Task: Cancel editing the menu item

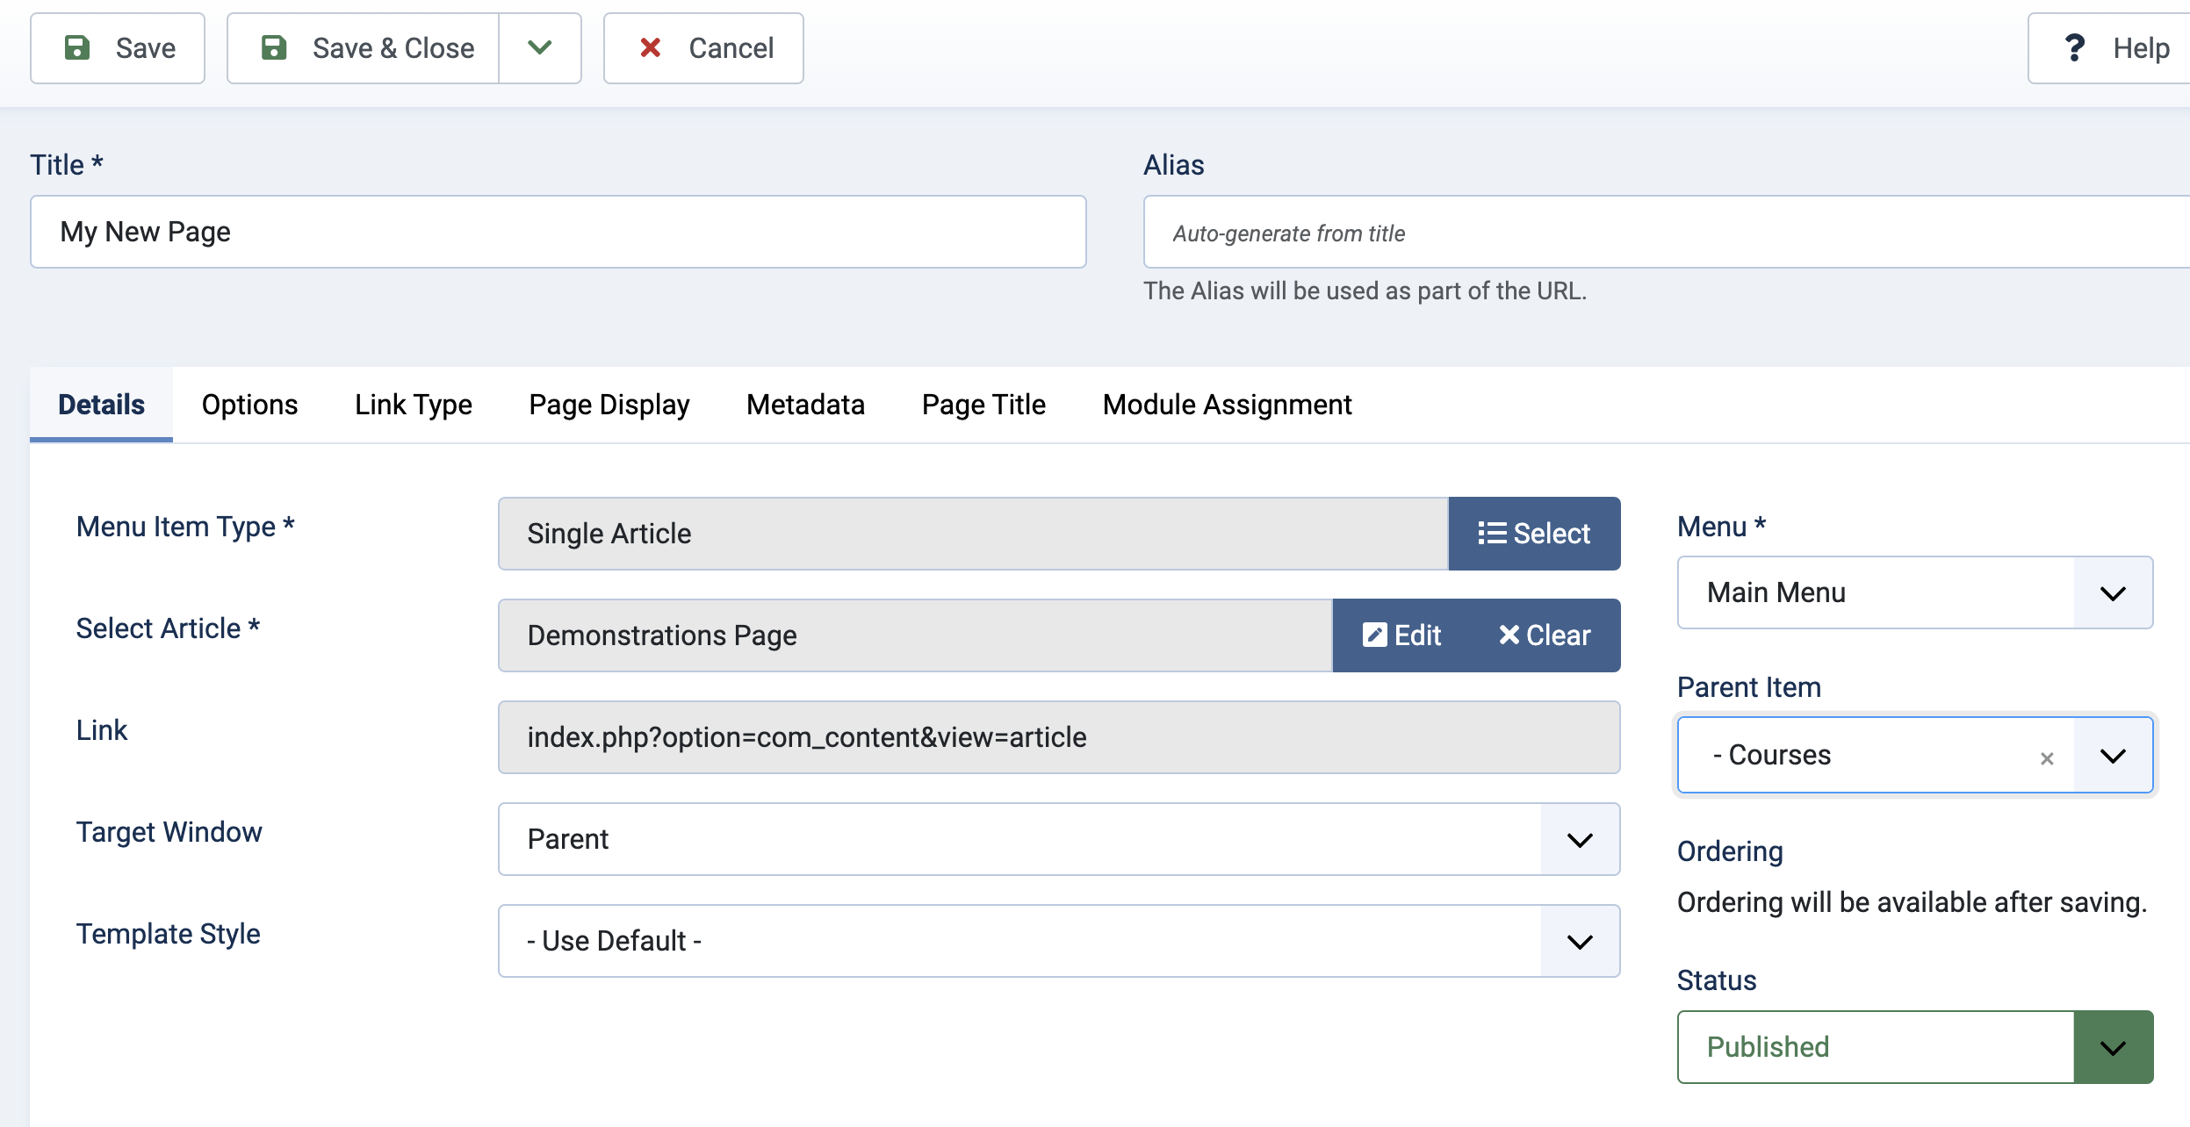Action: coord(703,48)
